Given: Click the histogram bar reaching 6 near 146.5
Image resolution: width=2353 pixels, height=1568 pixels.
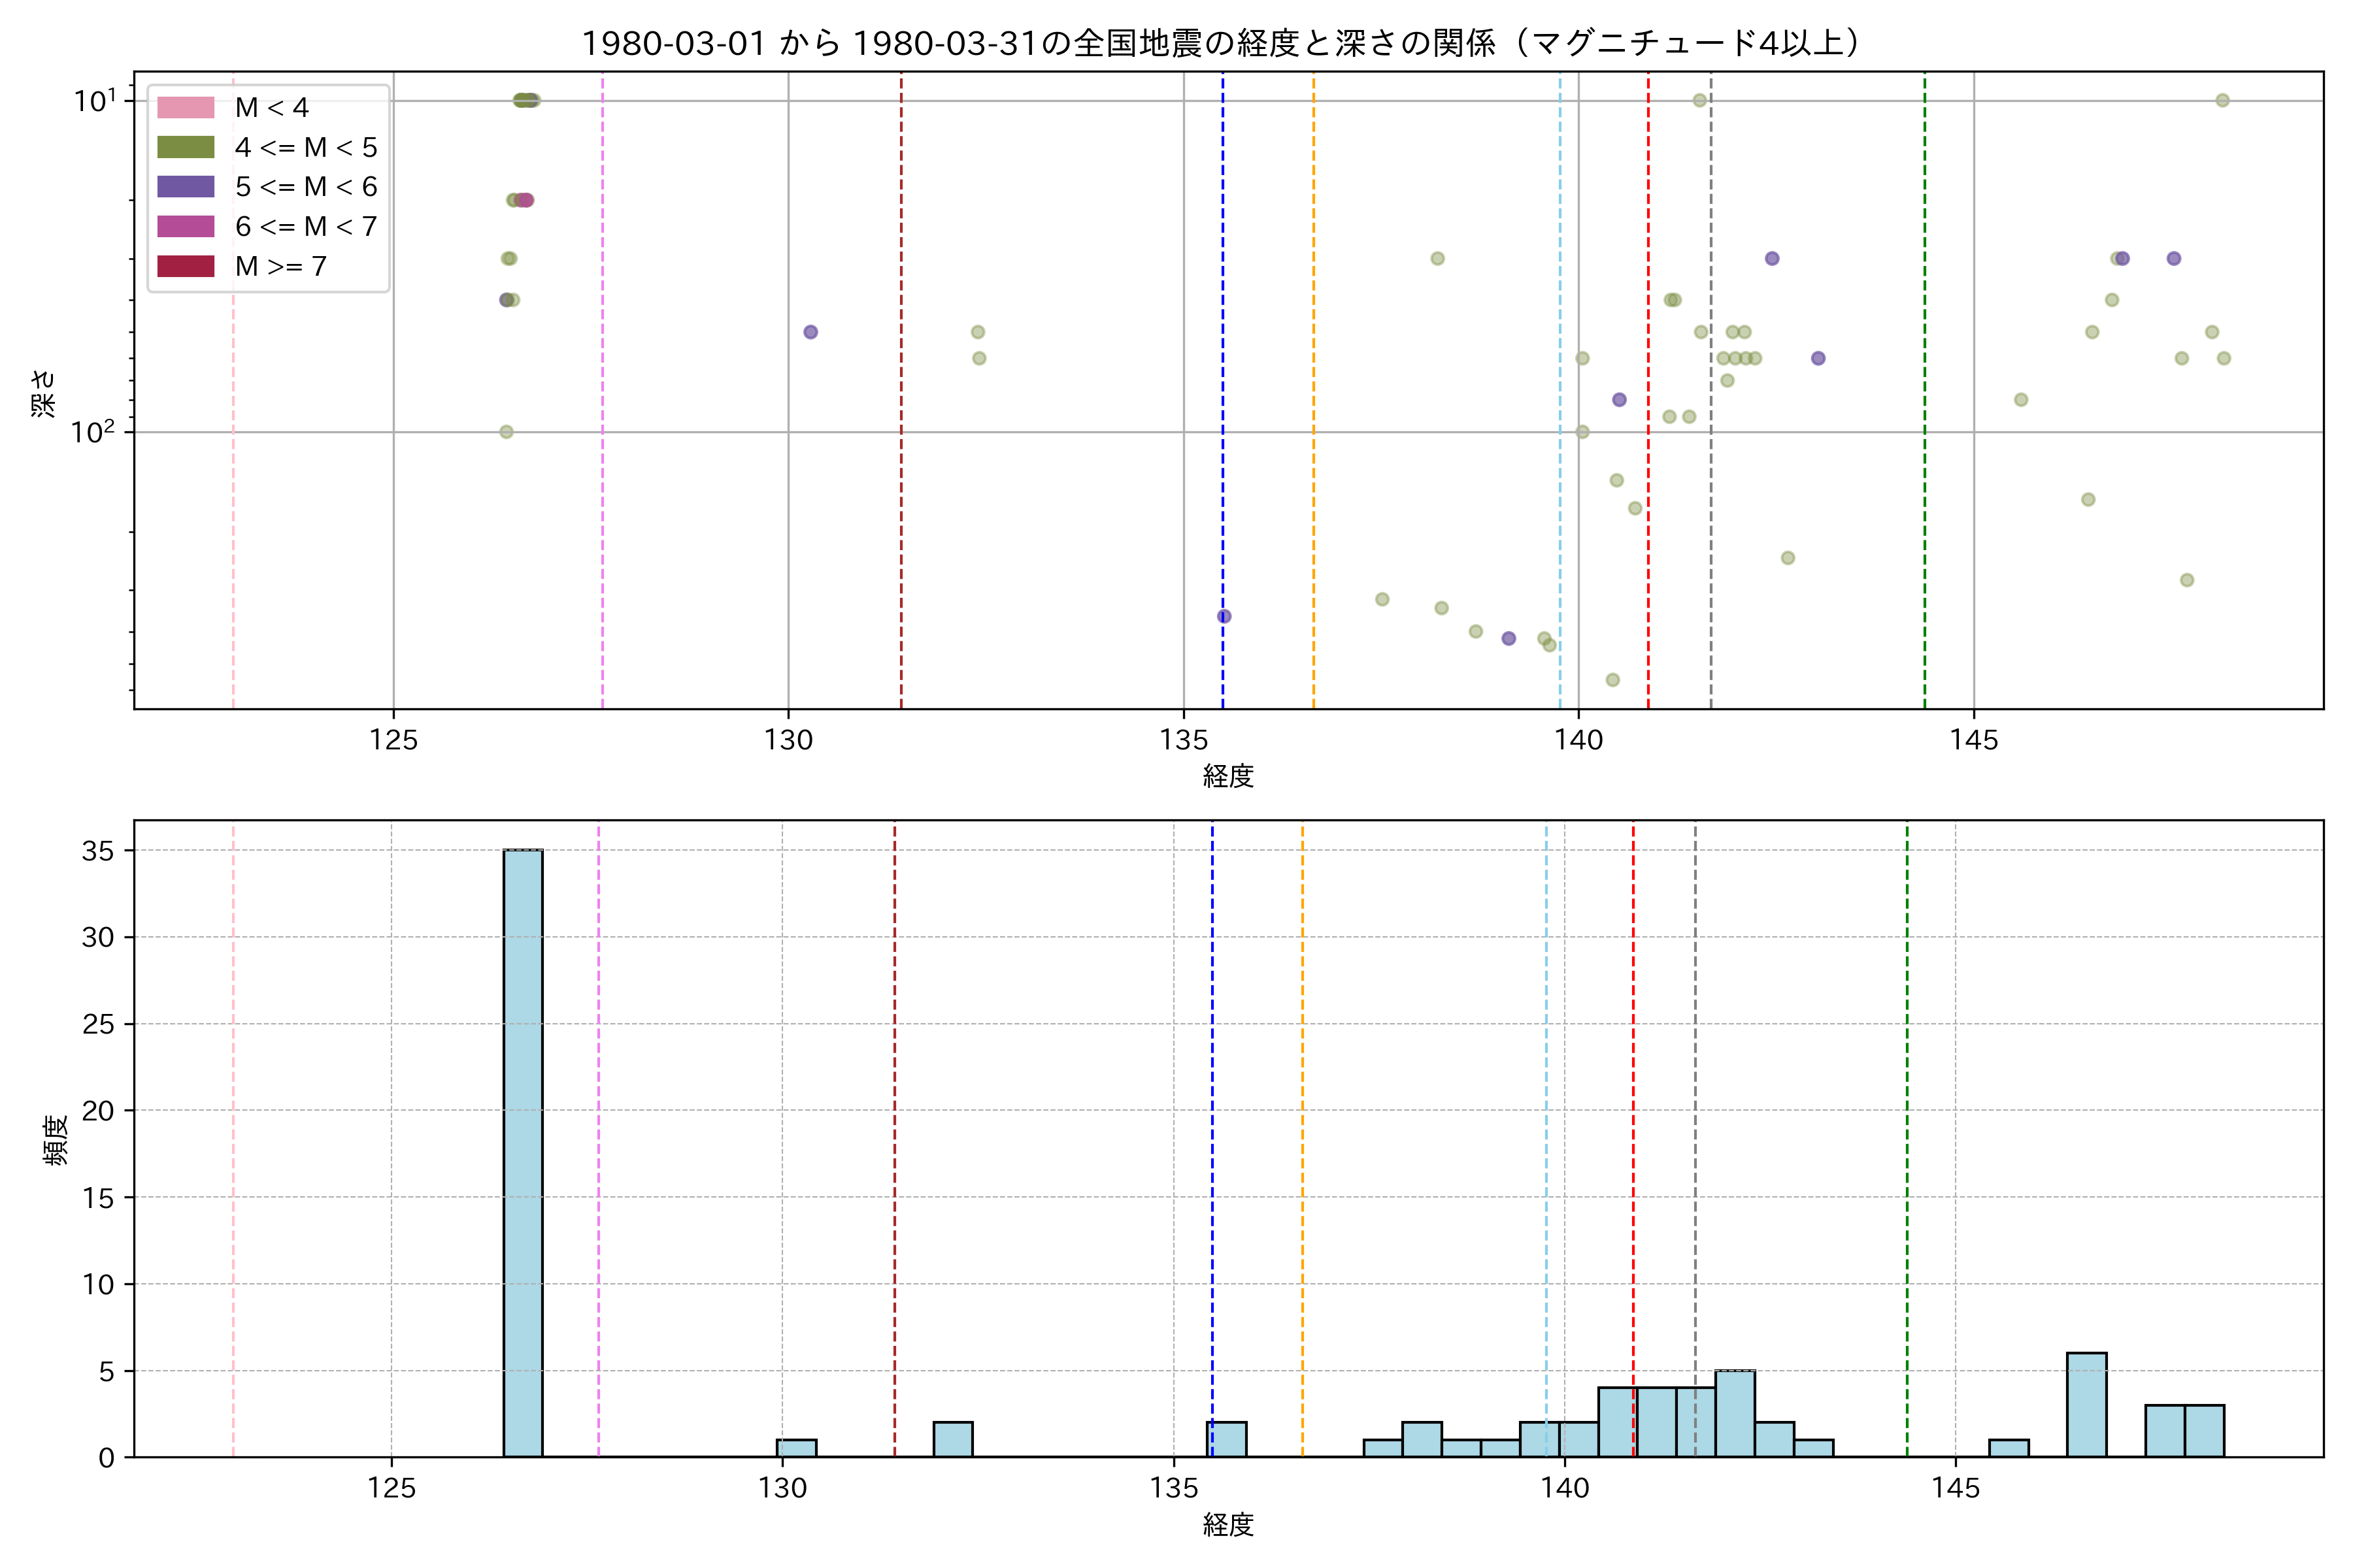Looking at the screenshot, I should 2086,1404.
